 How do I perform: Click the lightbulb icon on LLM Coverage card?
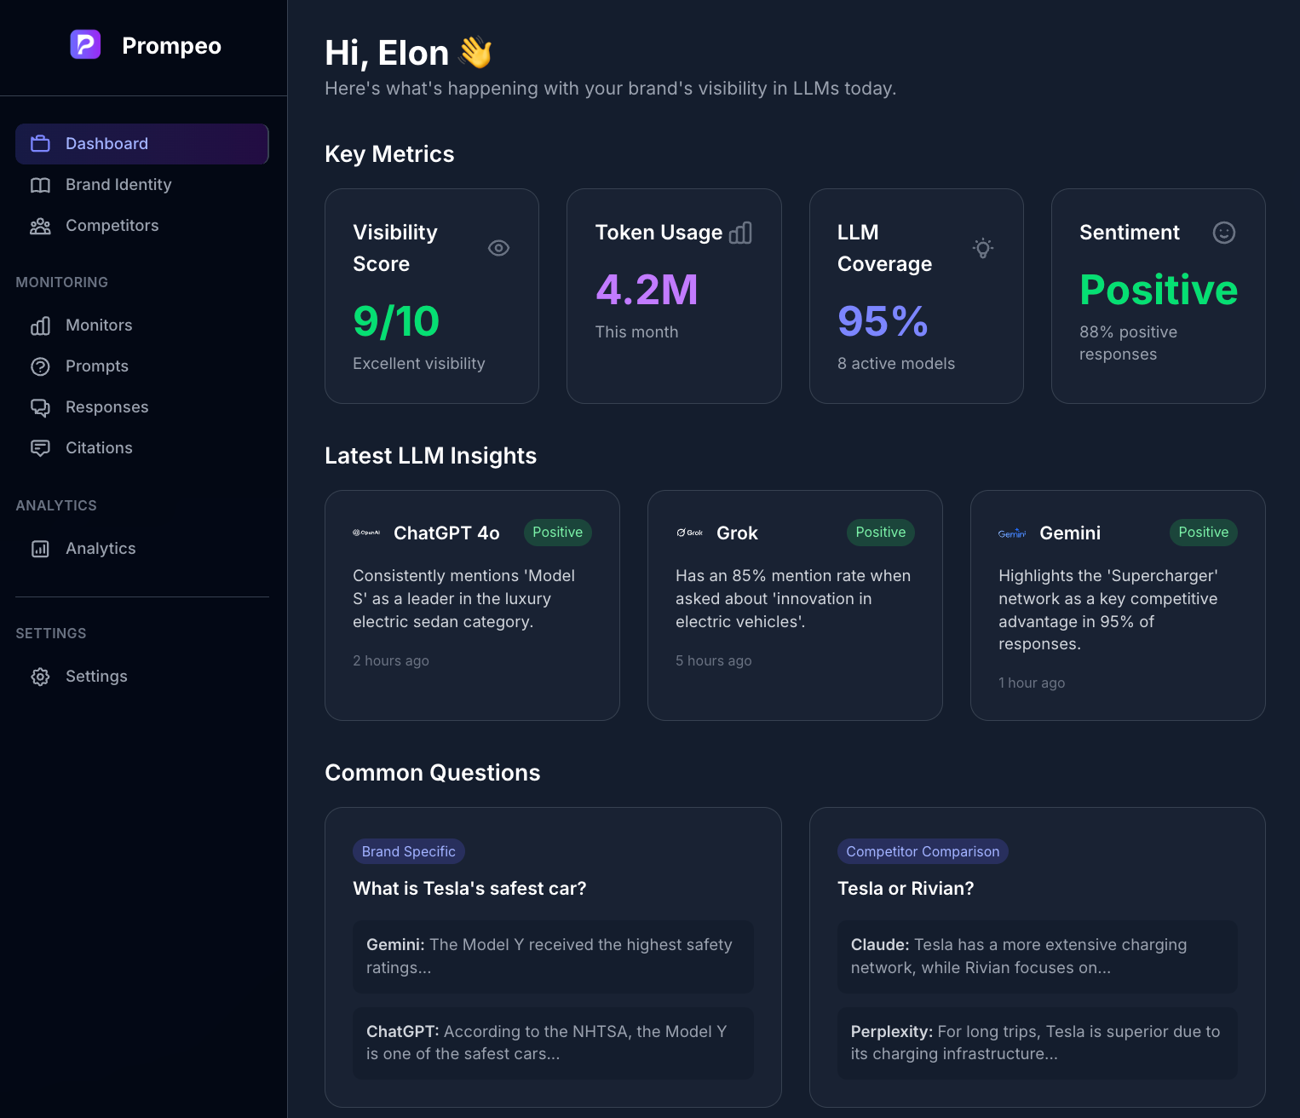[x=983, y=248]
